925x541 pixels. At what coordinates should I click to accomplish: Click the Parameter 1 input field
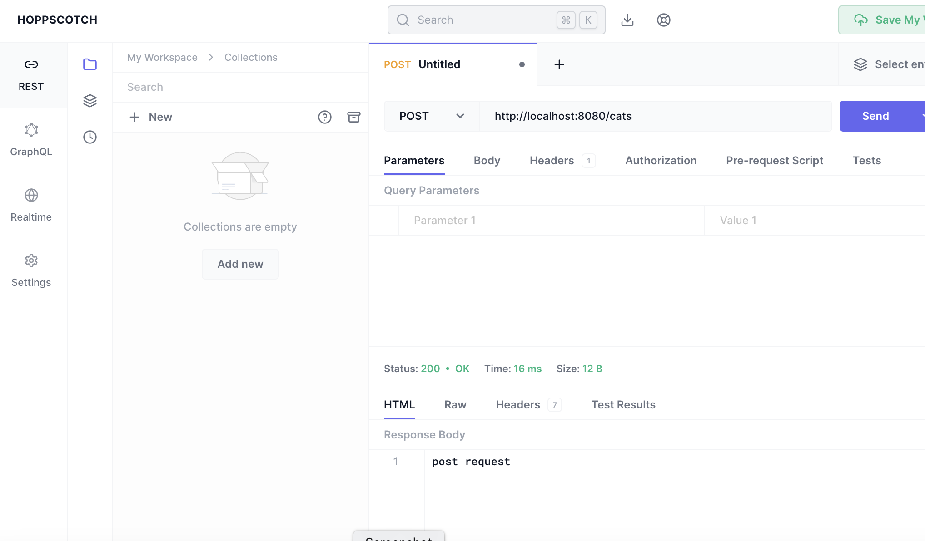tap(551, 221)
